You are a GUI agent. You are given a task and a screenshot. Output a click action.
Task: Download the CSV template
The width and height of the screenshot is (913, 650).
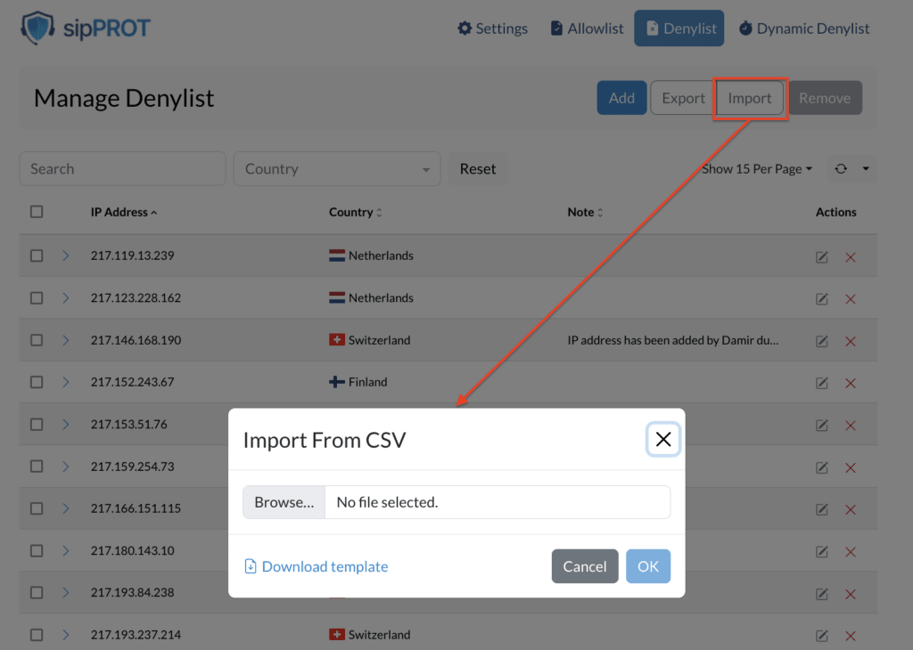317,566
